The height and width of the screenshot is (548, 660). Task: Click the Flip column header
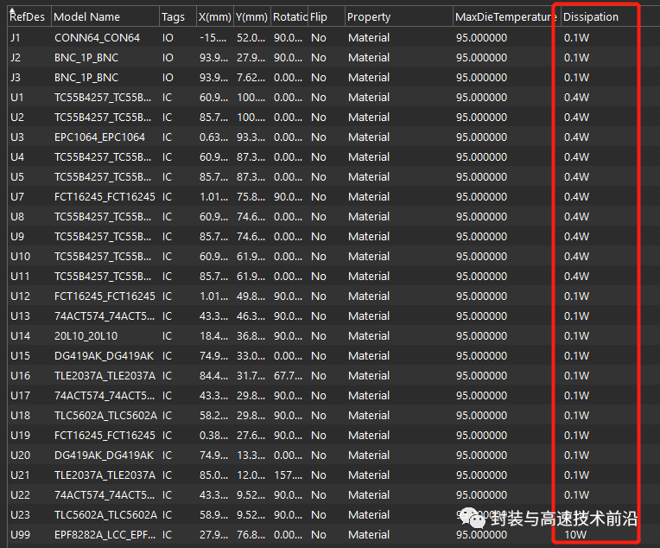(327, 16)
